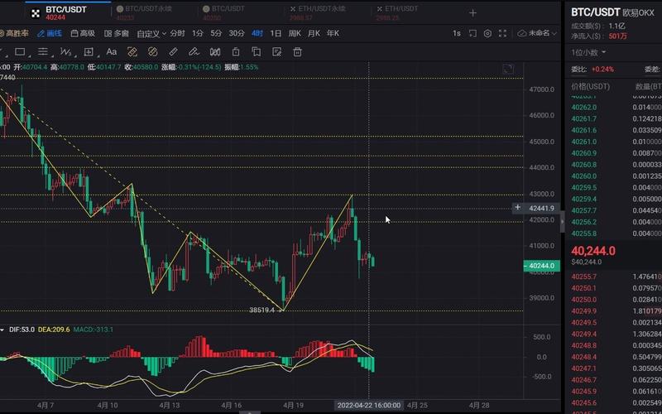Click the OKX logo on BTC/USDT tab

[36, 13]
